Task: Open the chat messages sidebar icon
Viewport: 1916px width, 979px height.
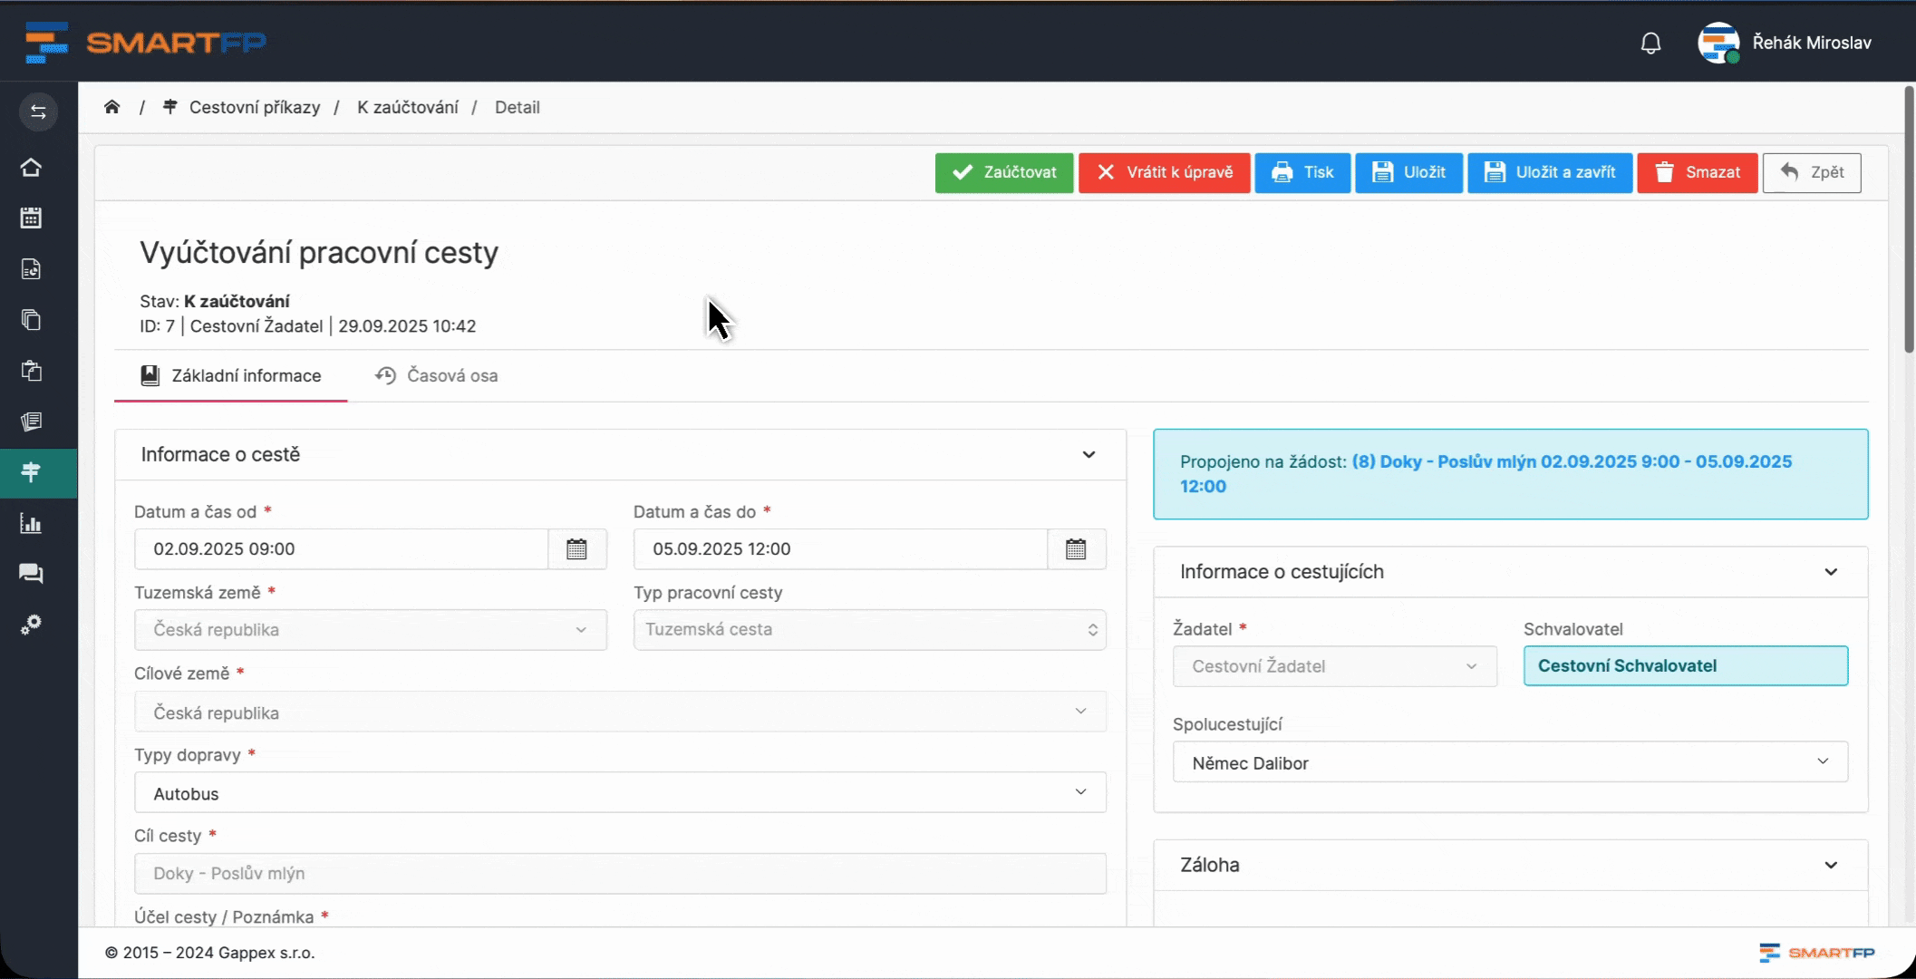Action: coord(31,573)
